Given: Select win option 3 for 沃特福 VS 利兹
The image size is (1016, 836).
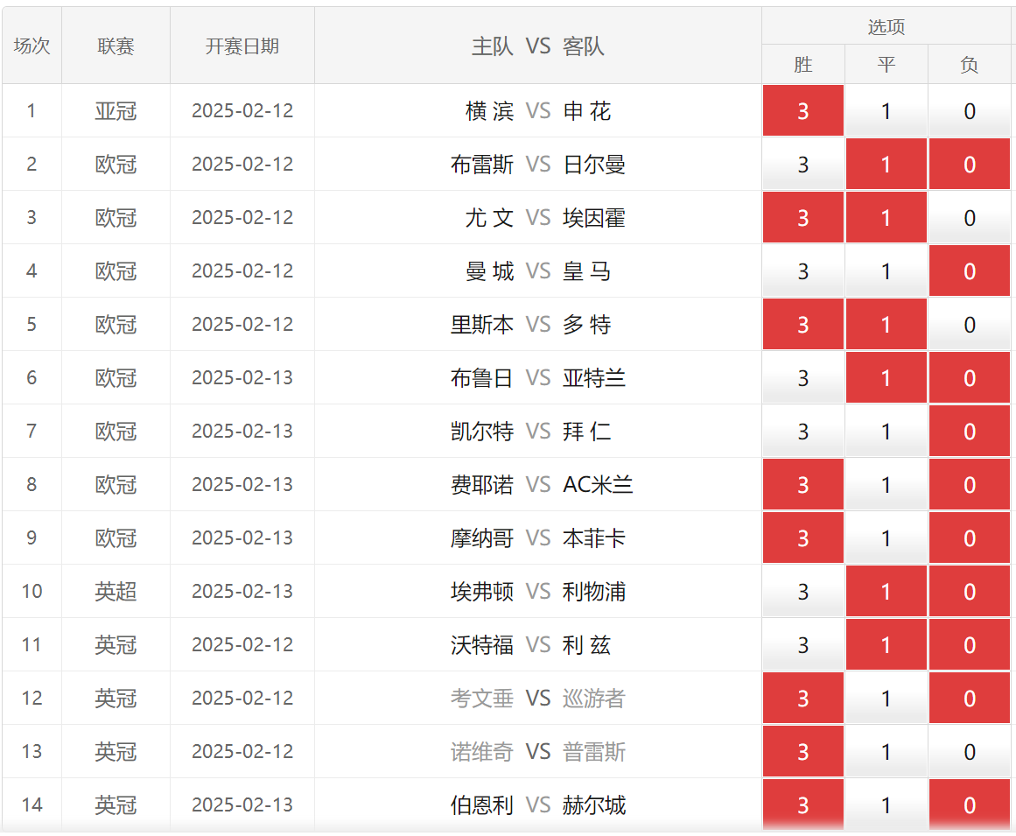Looking at the screenshot, I should coord(802,645).
